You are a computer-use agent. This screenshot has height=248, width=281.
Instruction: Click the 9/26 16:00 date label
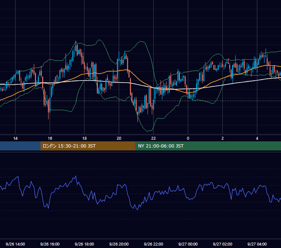[50, 244]
